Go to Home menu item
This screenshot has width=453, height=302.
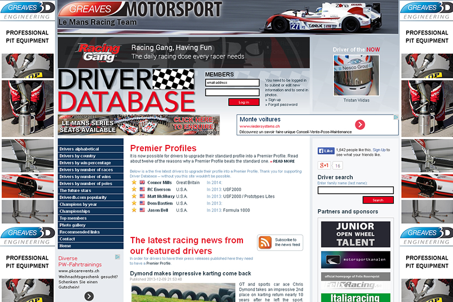click(x=91, y=246)
